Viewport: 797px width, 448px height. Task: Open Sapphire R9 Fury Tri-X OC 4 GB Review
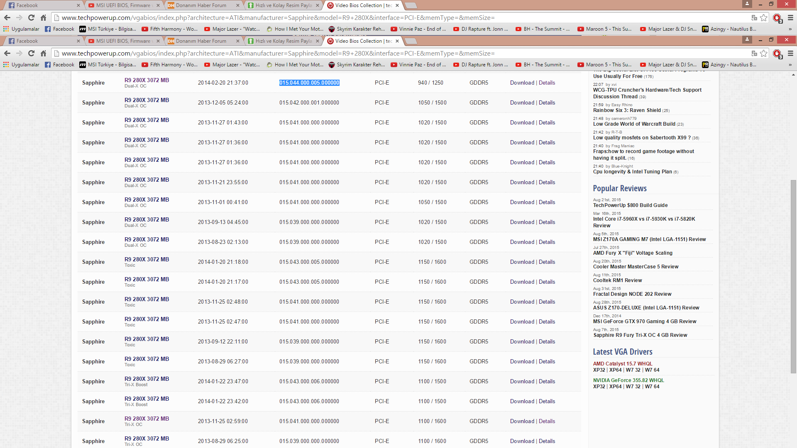click(x=640, y=335)
